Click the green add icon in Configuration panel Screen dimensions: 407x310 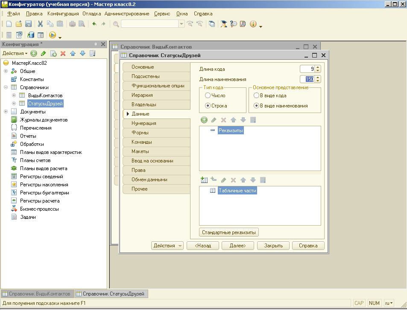coord(34,53)
